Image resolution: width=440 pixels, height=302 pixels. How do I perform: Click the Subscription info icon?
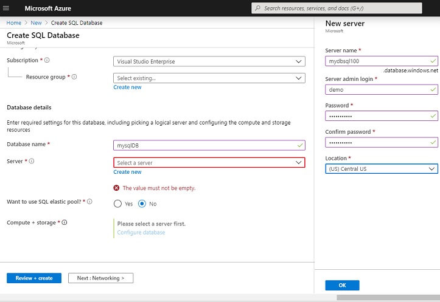coord(47,60)
